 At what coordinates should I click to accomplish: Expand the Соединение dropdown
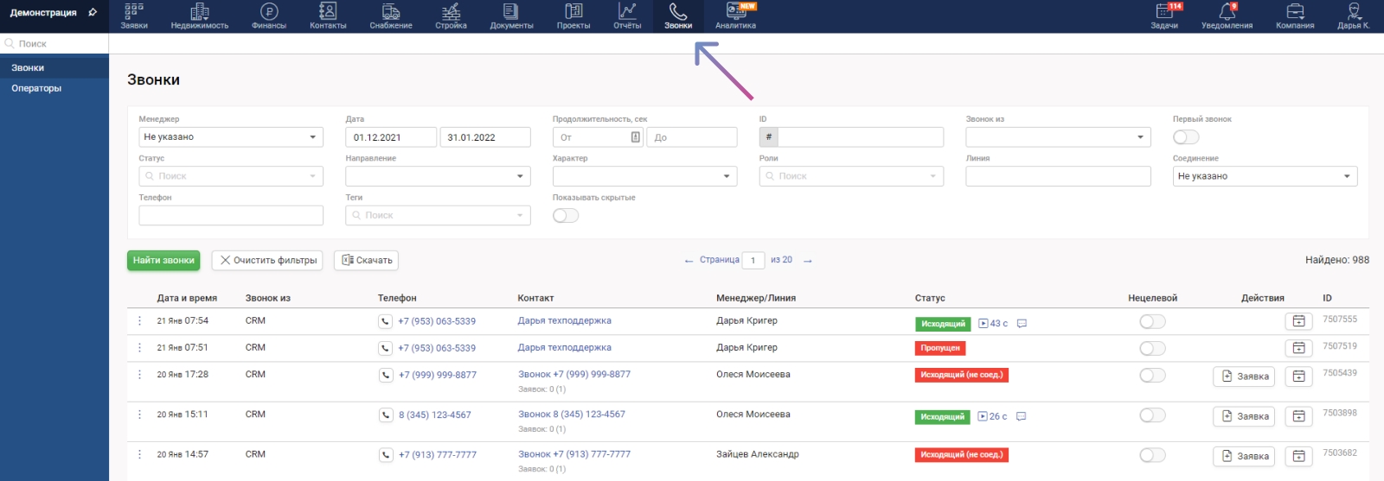[x=1265, y=176]
